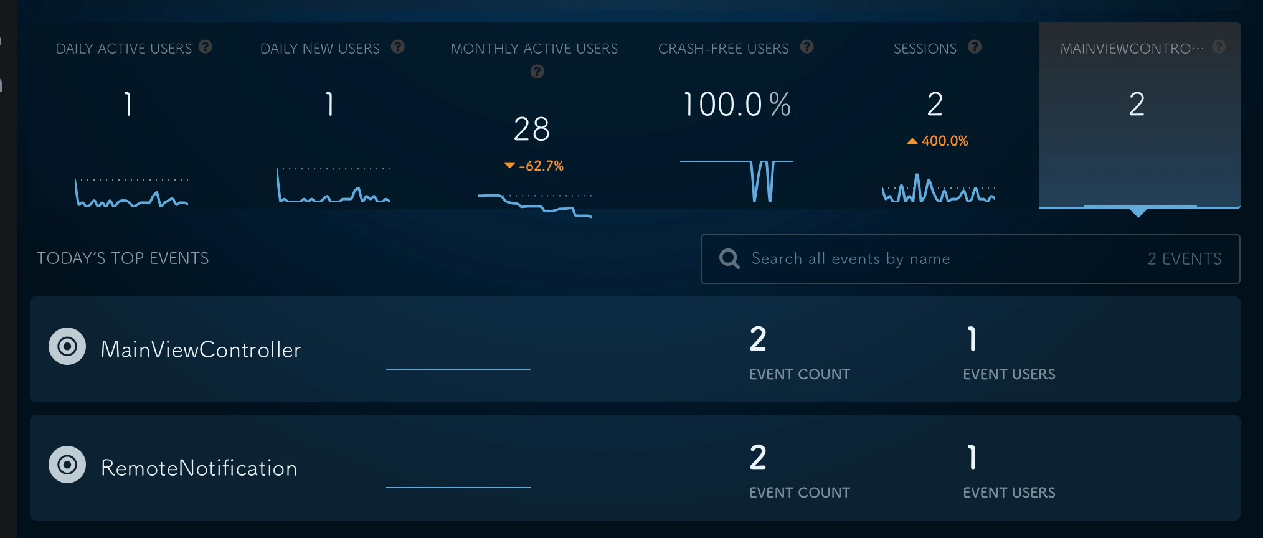This screenshot has width=1263, height=538.
Task: Click EVENT USERS label in MainViewController row
Action: point(1009,374)
